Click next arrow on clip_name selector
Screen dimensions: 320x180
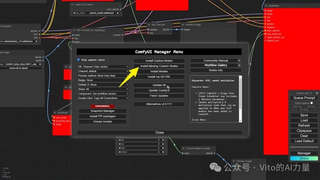[x=118, y=13]
